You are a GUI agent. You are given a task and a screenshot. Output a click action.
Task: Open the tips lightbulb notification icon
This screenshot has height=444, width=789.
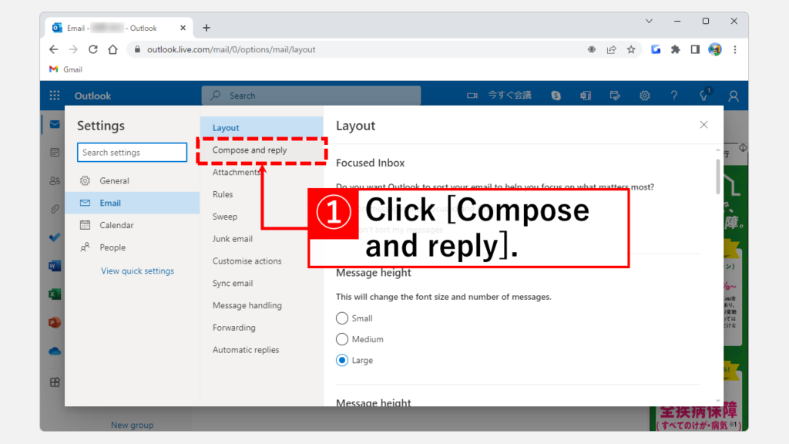pyautogui.click(x=704, y=95)
